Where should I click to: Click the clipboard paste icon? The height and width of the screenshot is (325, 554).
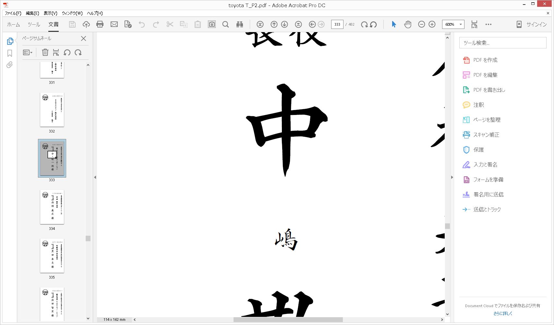tap(198, 24)
